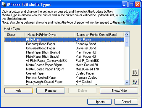142x108 pixels.
Task: Click the list scrollbar's down arrow
Action: pyautogui.click(x=127, y=82)
